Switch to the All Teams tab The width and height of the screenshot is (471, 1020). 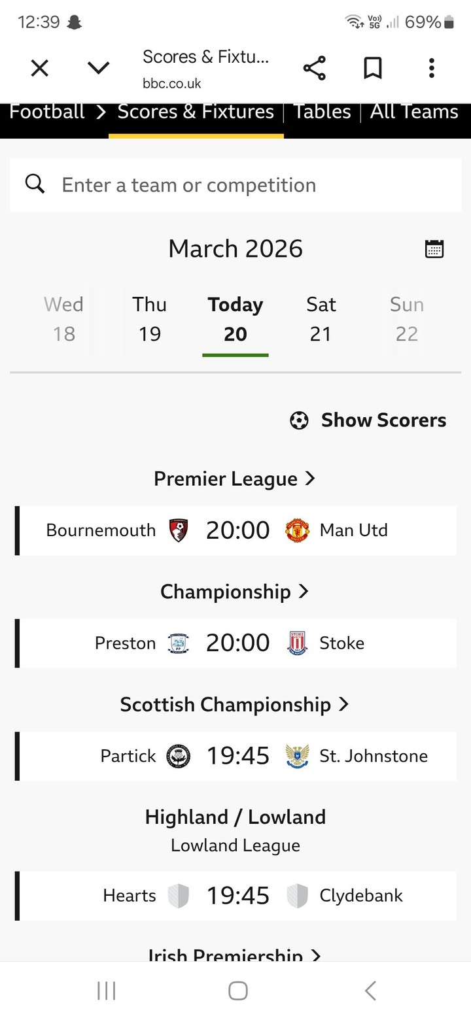pyautogui.click(x=414, y=112)
